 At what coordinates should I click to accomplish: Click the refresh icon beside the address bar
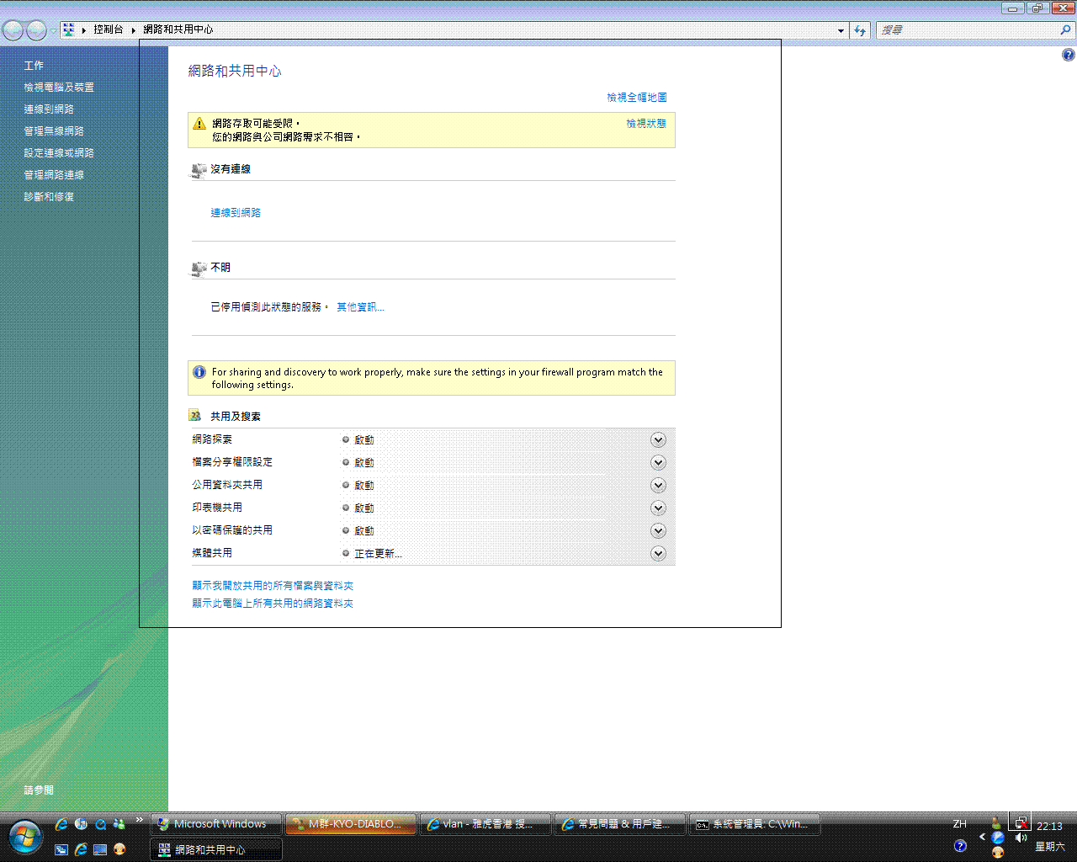[860, 30]
